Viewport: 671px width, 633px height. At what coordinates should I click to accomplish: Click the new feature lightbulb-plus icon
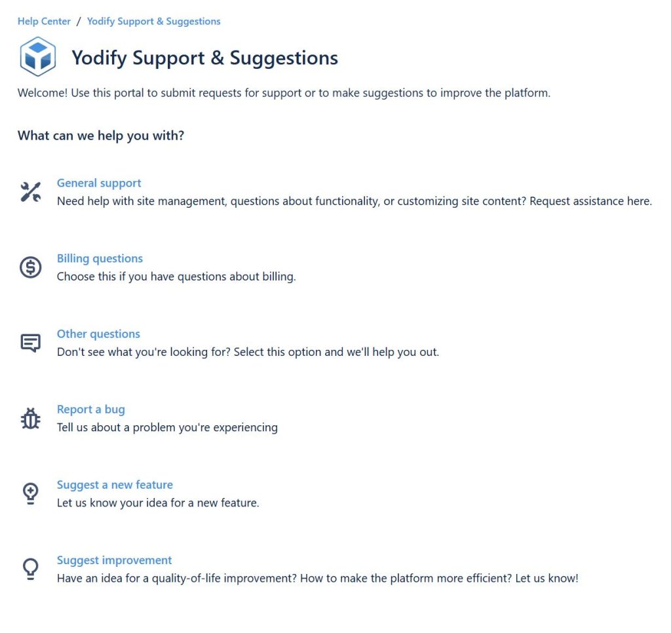click(31, 493)
